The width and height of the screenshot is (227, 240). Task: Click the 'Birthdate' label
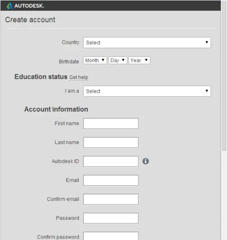69,62
